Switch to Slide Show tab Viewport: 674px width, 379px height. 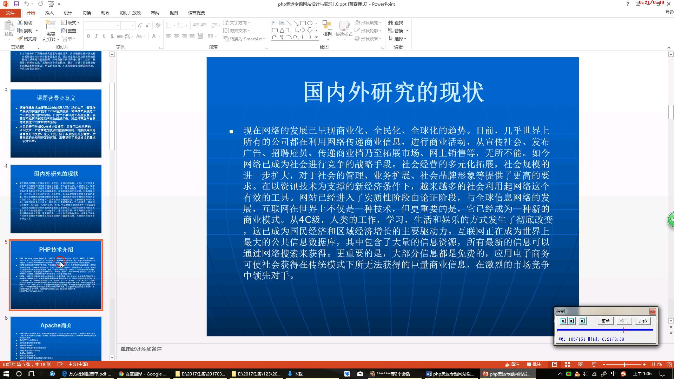click(x=130, y=13)
